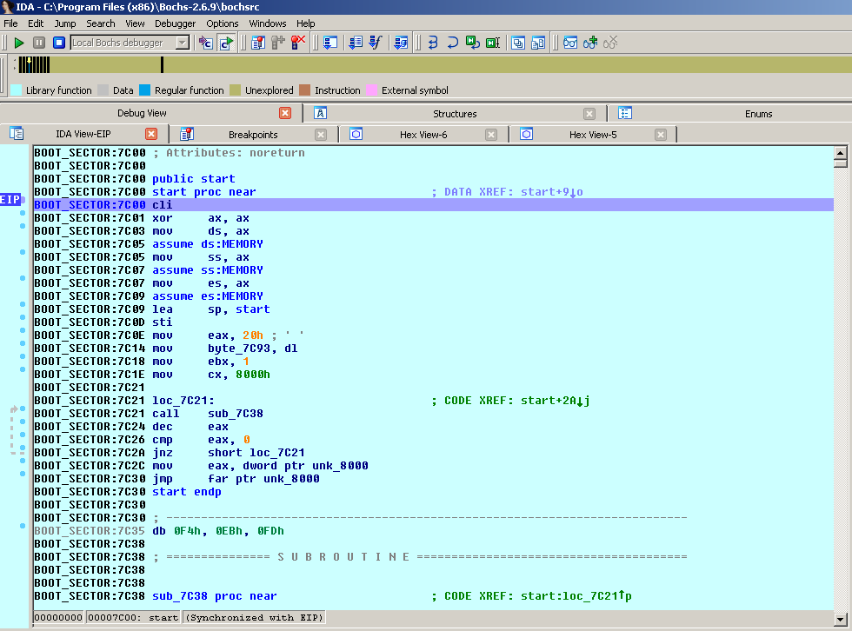Switch to the Enums tab
This screenshot has width=852, height=631.
(758, 114)
